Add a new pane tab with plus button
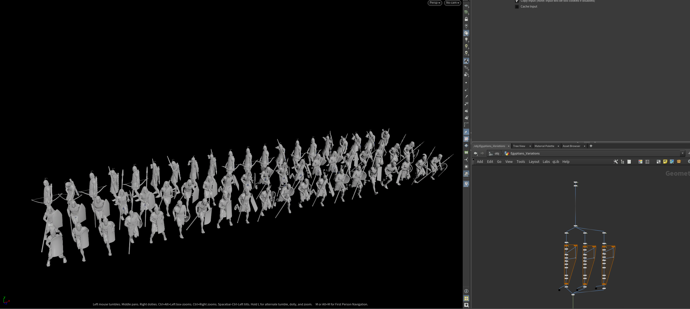 coord(591,146)
